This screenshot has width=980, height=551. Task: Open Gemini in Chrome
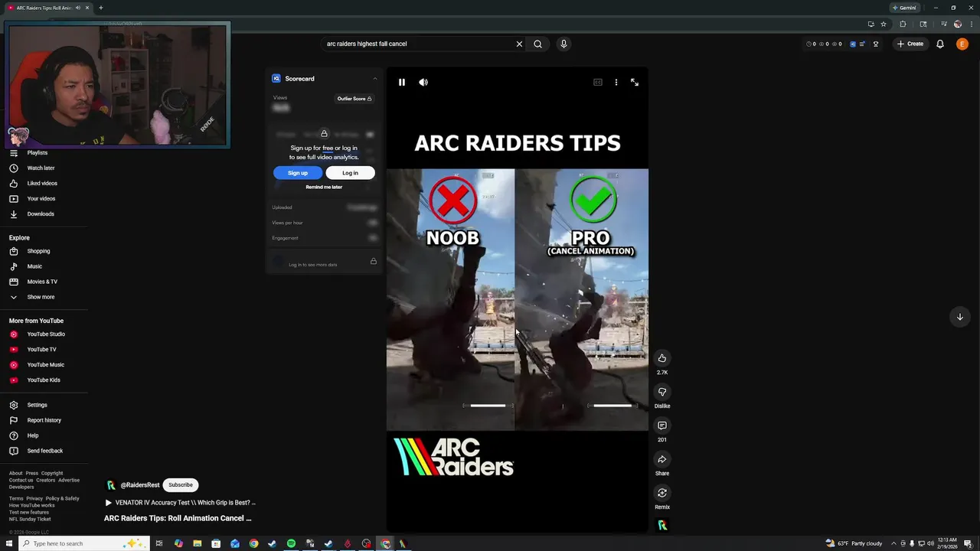pos(904,8)
